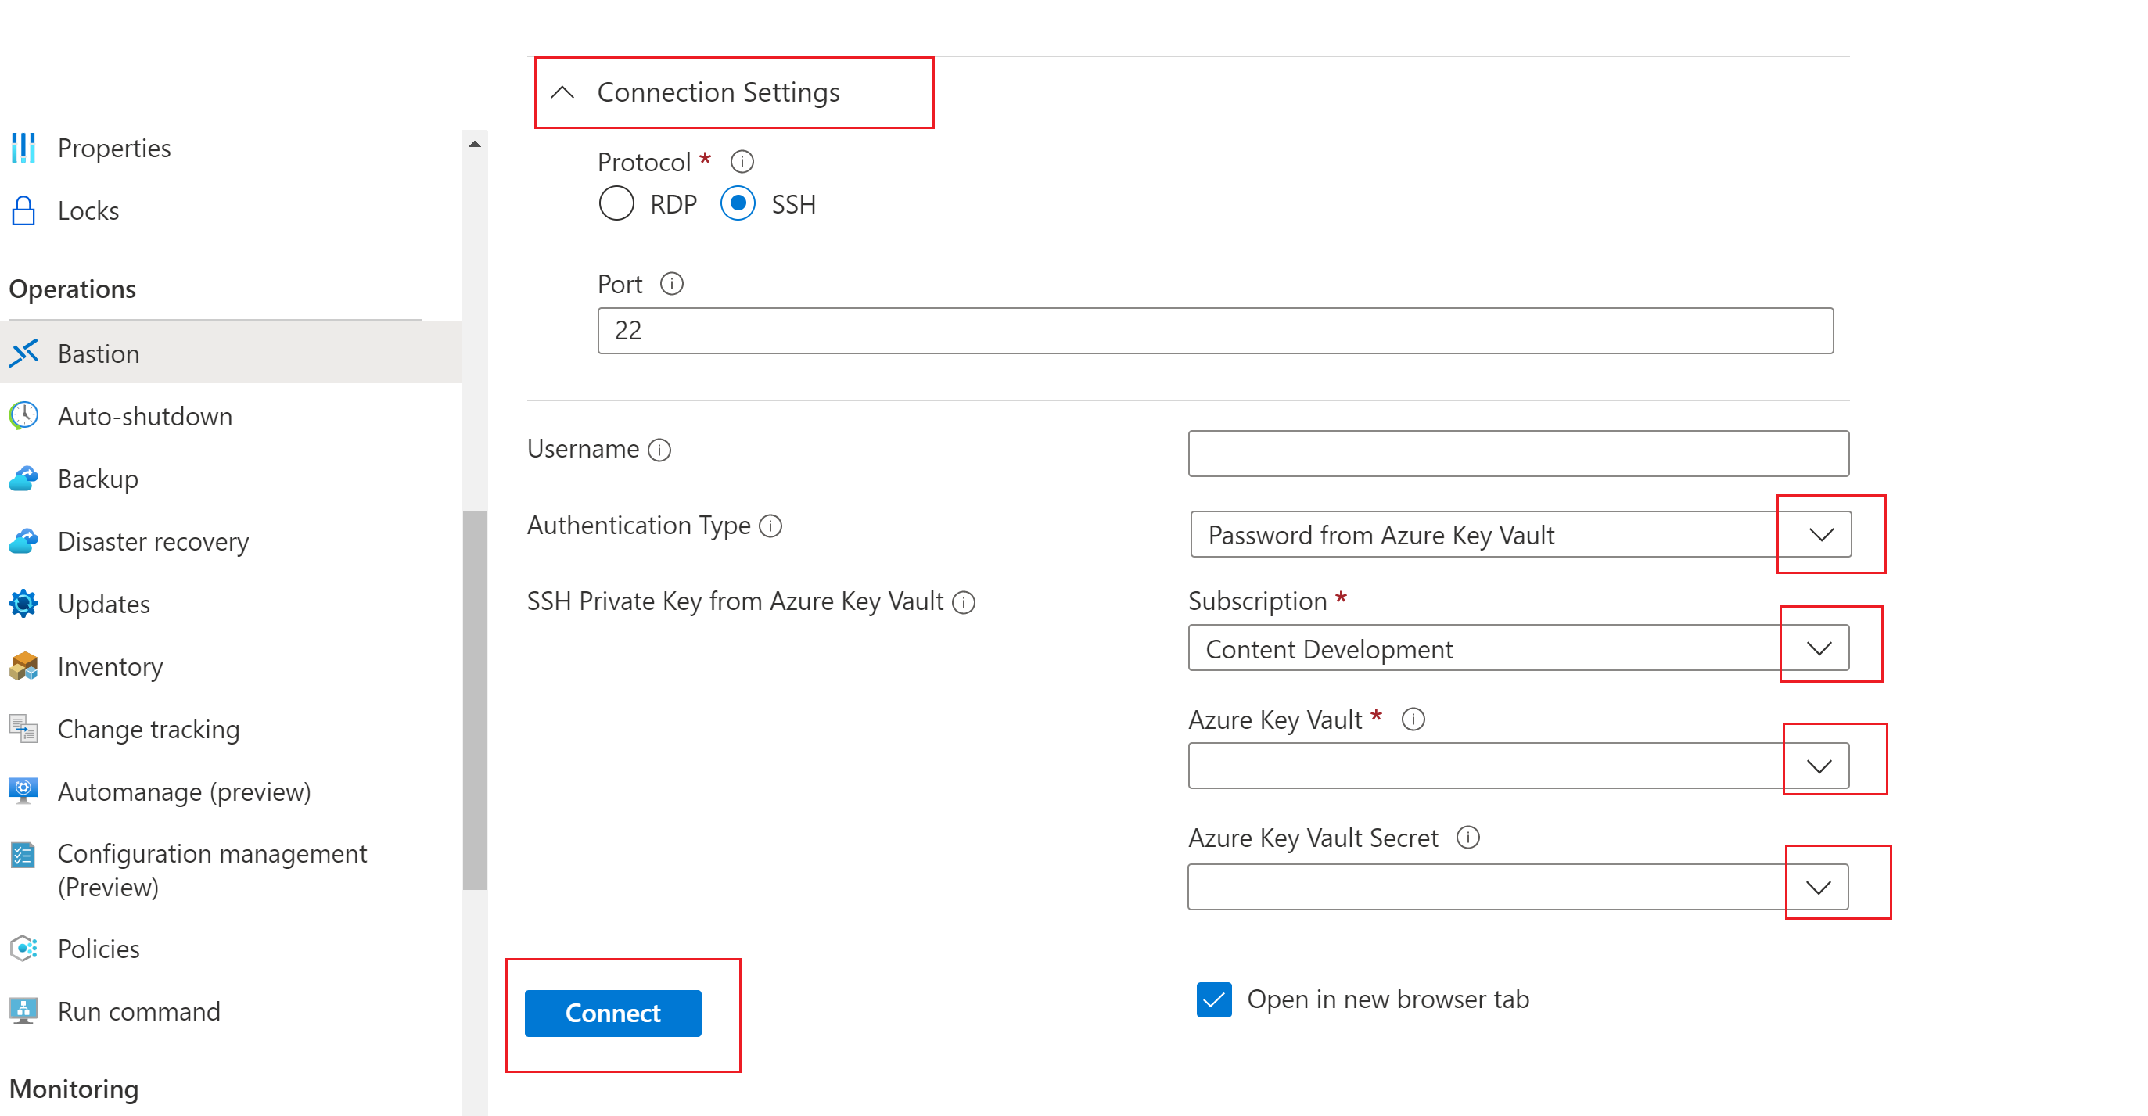
Task: Click the Backup icon in Operations
Action: pos(27,477)
